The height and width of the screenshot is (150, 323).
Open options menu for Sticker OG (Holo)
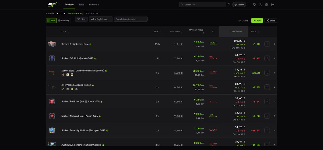point(267,58)
